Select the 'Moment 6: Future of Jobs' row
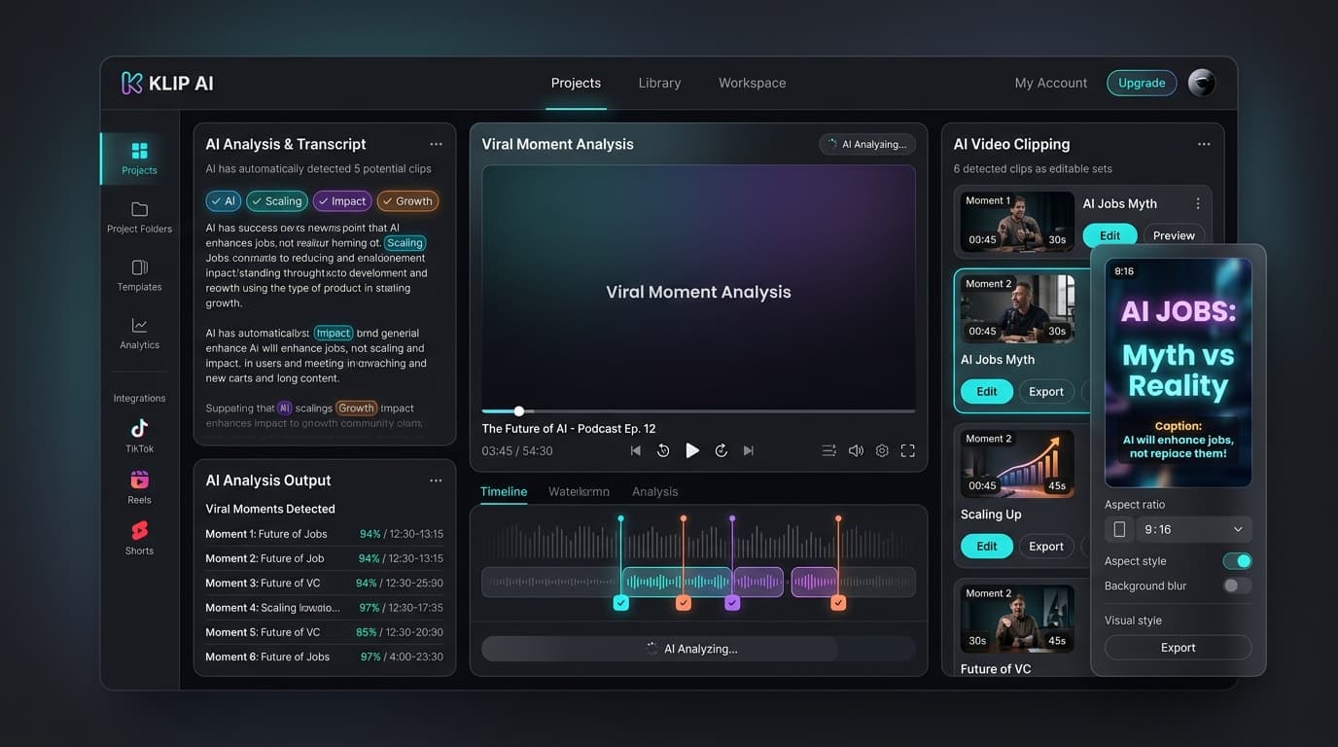 pyautogui.click(x=324, y=657)
